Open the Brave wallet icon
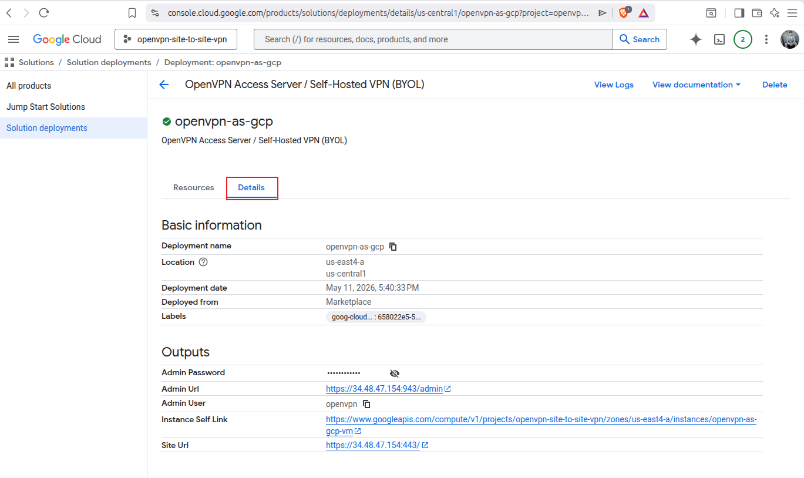The image size is (804, 478). tap(757, 13)
